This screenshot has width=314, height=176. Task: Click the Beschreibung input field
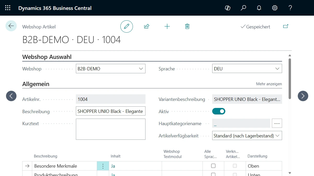(x=110, y=111)
